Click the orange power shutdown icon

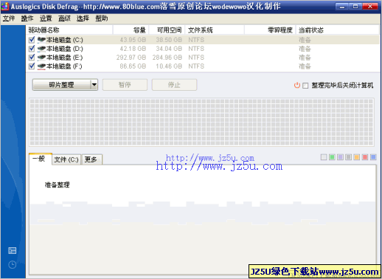[297, 85]
